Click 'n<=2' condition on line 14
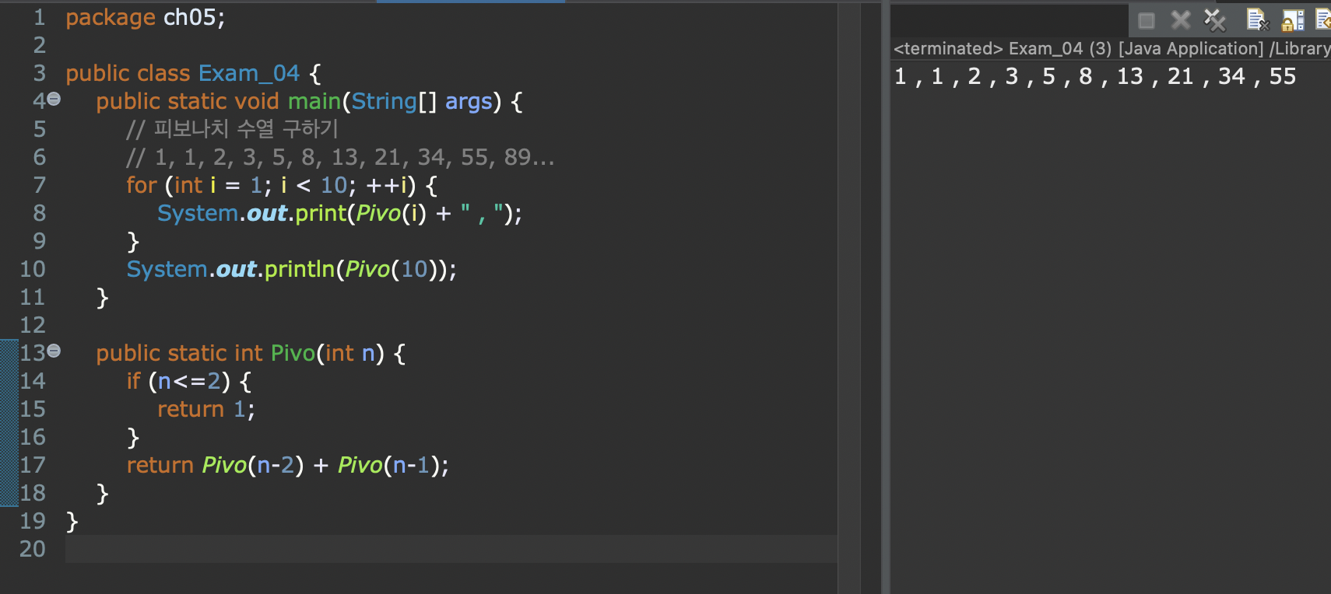The height and width of the screenshot is (594, 1331). pyautogui.click(x=189, y=381)
